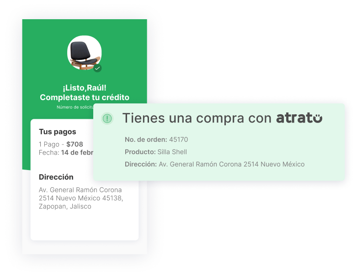Viewport: 362px width, 277px height.
Task: Select the $708 payment amount
Action: point(75,144)
